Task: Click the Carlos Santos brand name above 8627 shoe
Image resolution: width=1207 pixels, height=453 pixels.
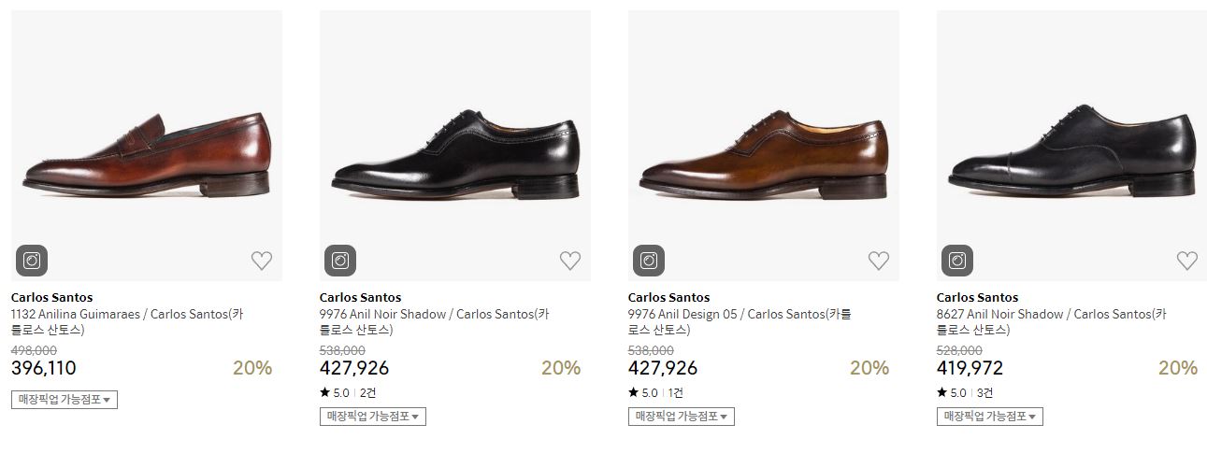Action: [977, 298]
